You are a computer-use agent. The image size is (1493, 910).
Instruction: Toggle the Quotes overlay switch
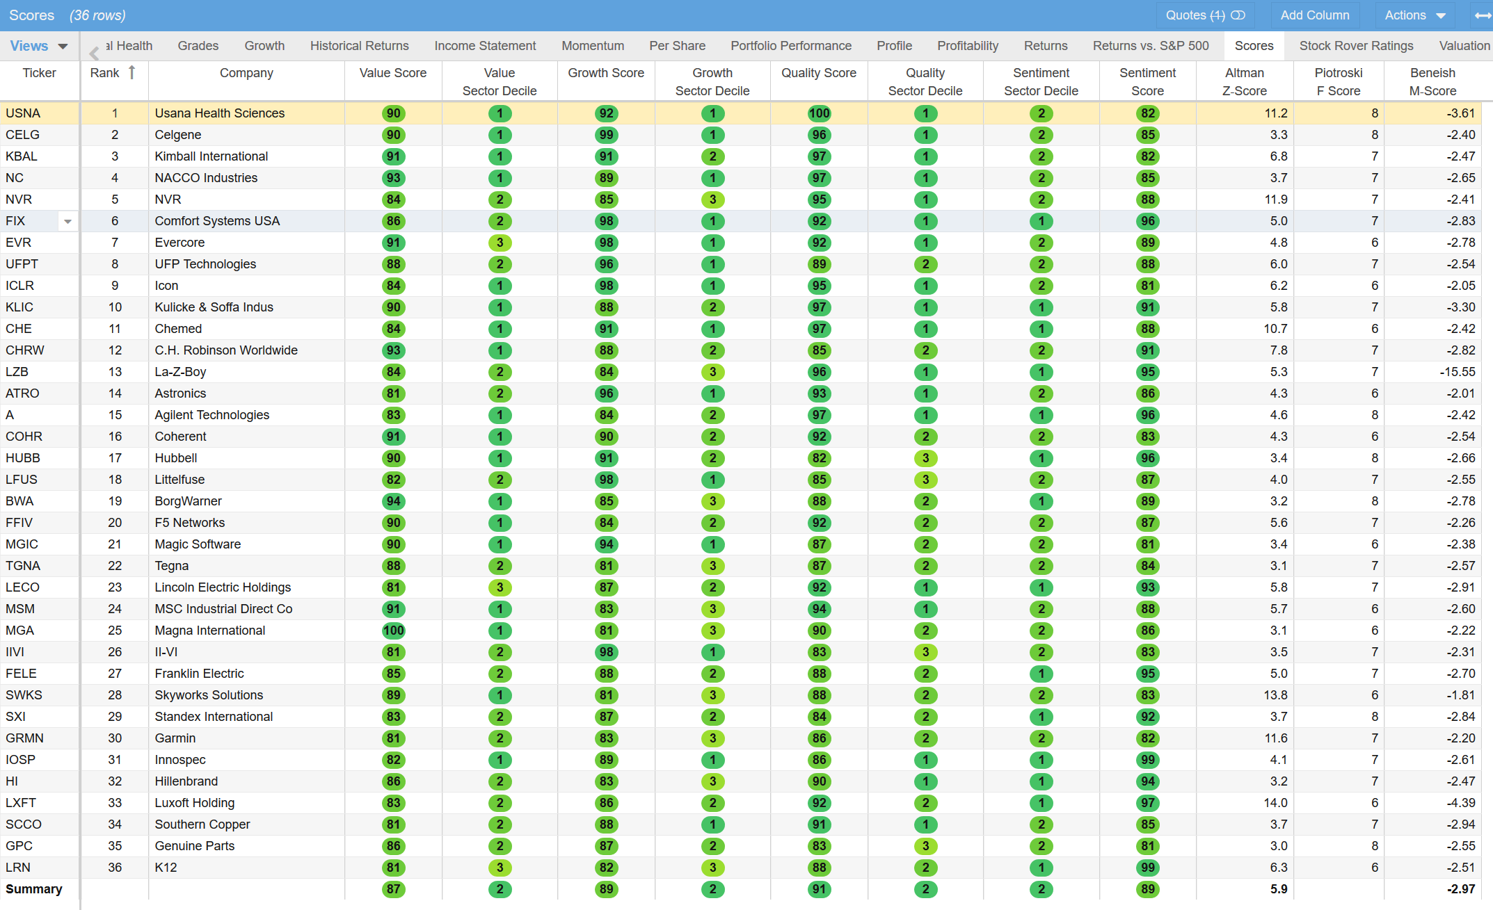pos(1238,15)
